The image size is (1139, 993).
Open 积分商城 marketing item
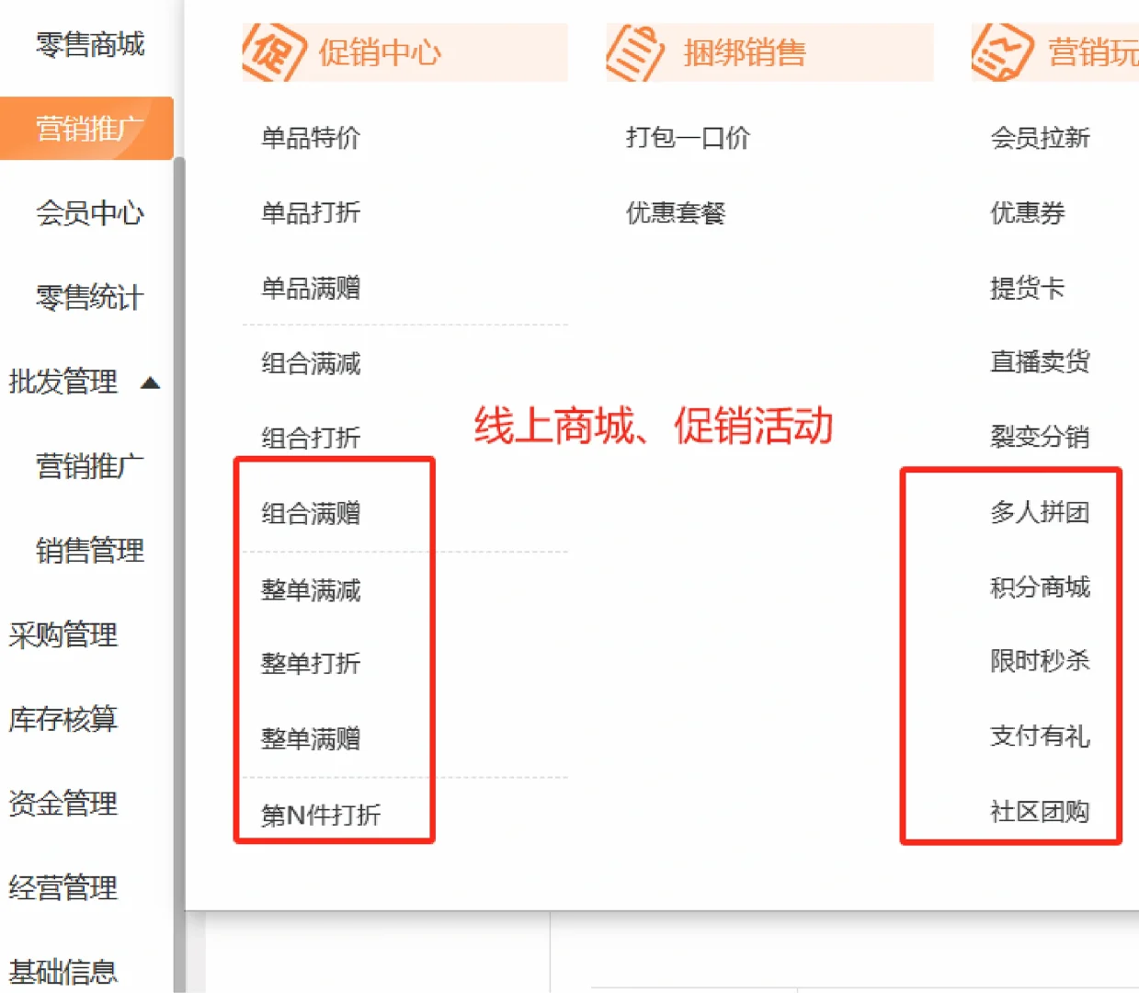1040,588
